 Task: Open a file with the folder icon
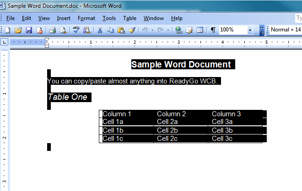[x=18, y=30]
